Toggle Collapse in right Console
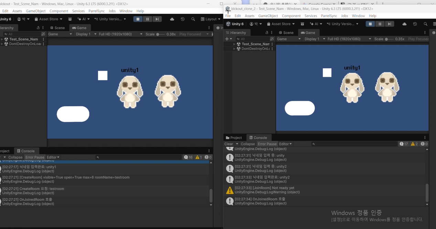The image size is (436, 229). (248, 144)
